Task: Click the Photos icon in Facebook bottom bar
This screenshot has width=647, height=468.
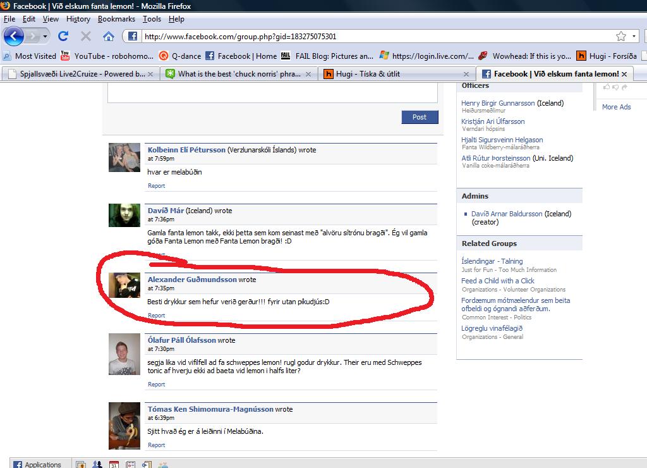Action: point(81,465)
